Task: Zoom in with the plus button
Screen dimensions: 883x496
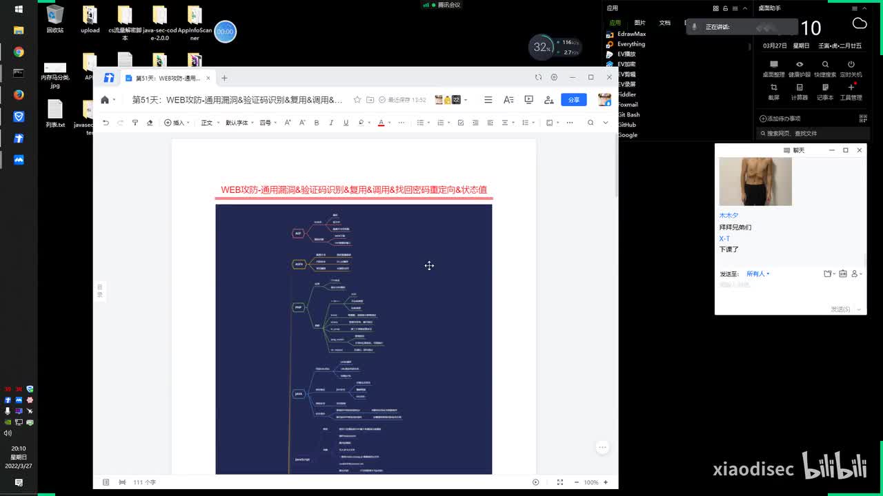Action: [606, 482]
